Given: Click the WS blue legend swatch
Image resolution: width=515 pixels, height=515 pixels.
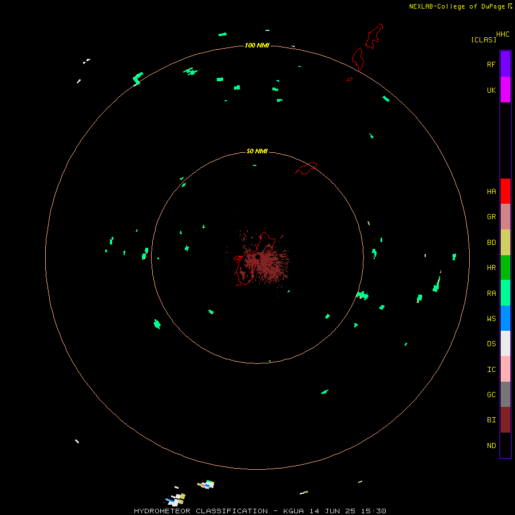Looking at the screenshot, I should point(505,318).
